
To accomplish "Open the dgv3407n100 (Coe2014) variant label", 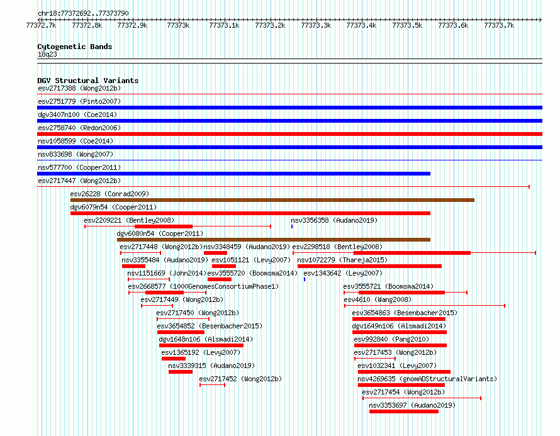I will click(77, 115).
